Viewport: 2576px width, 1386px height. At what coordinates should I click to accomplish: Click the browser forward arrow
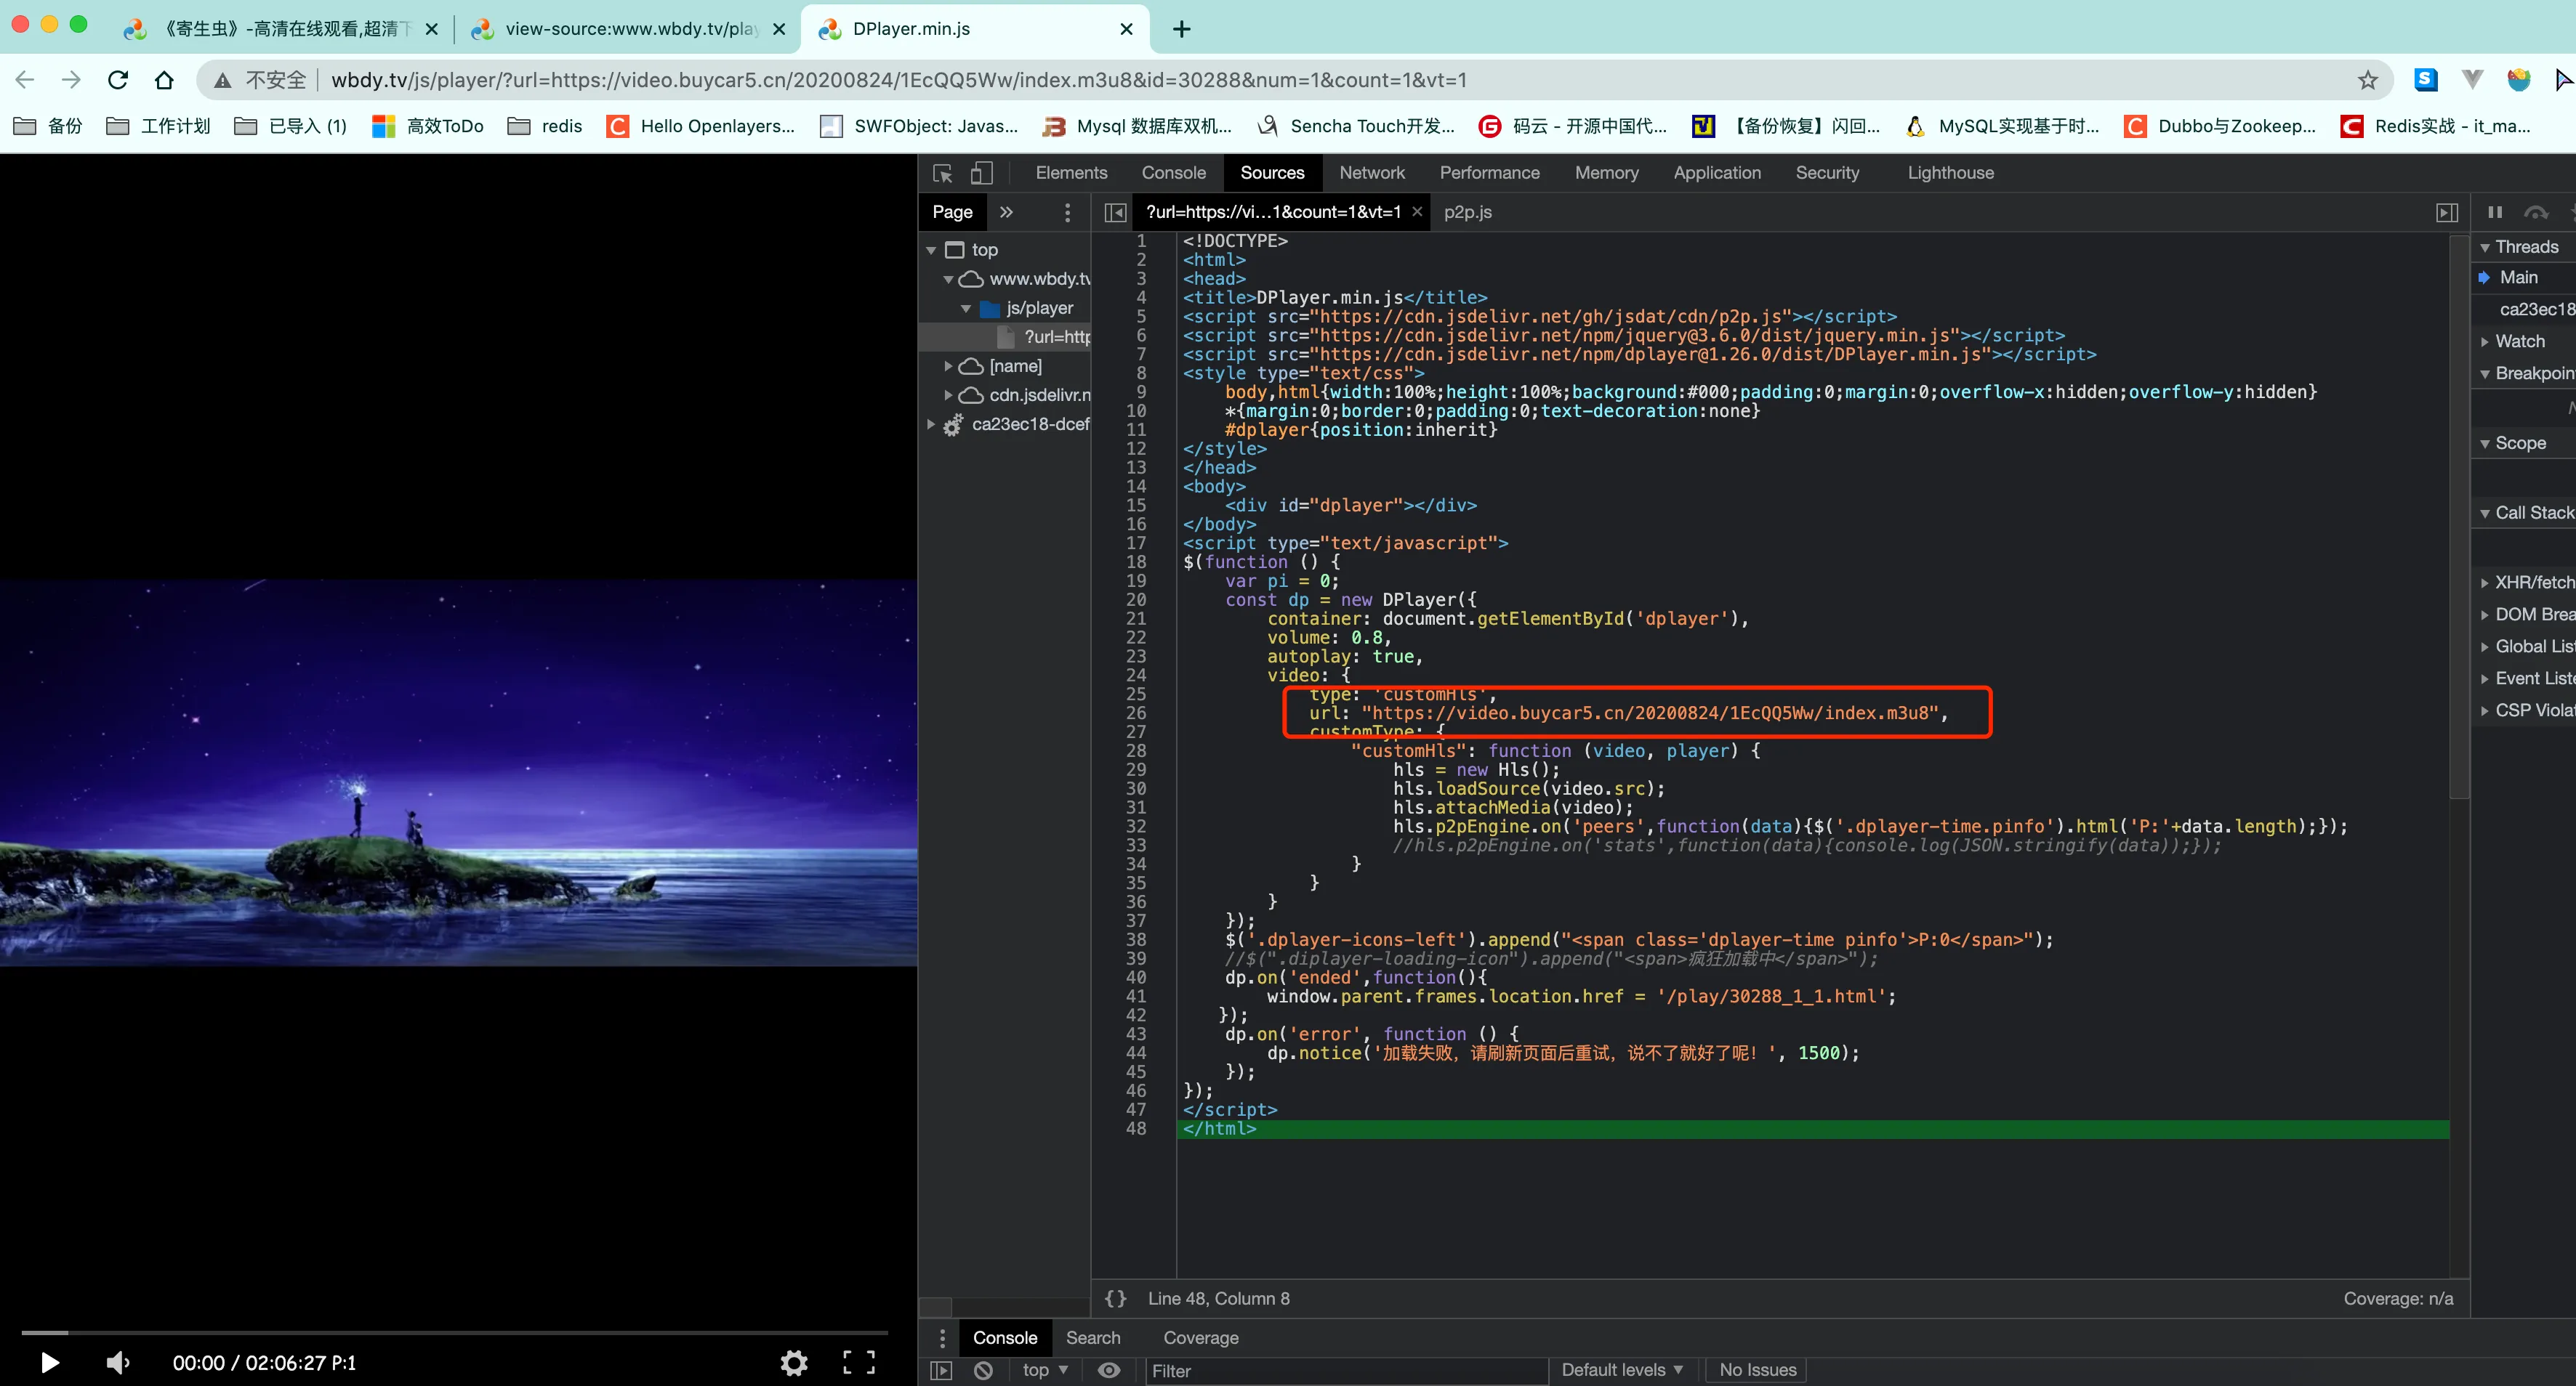tap(71, 80)
